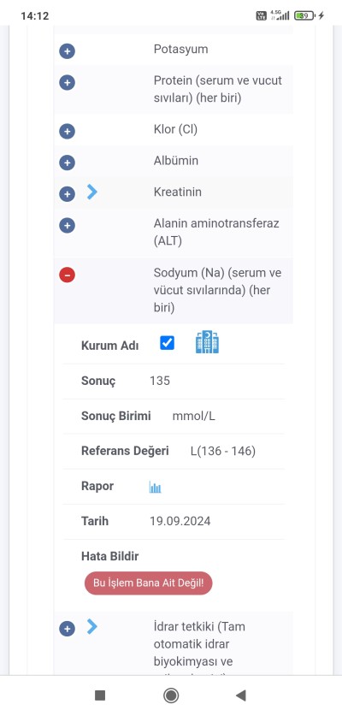Click the plus icon for Alanin aminotransferaz (ALT)
This screenshot has width=342, height=716.
click(x=68, y=225)
